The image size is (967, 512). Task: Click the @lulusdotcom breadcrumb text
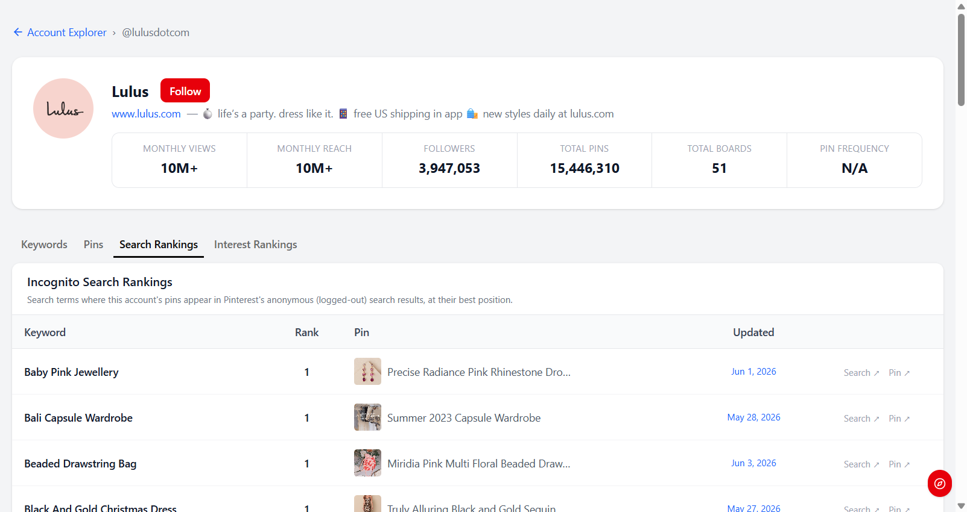coord(156,33)
